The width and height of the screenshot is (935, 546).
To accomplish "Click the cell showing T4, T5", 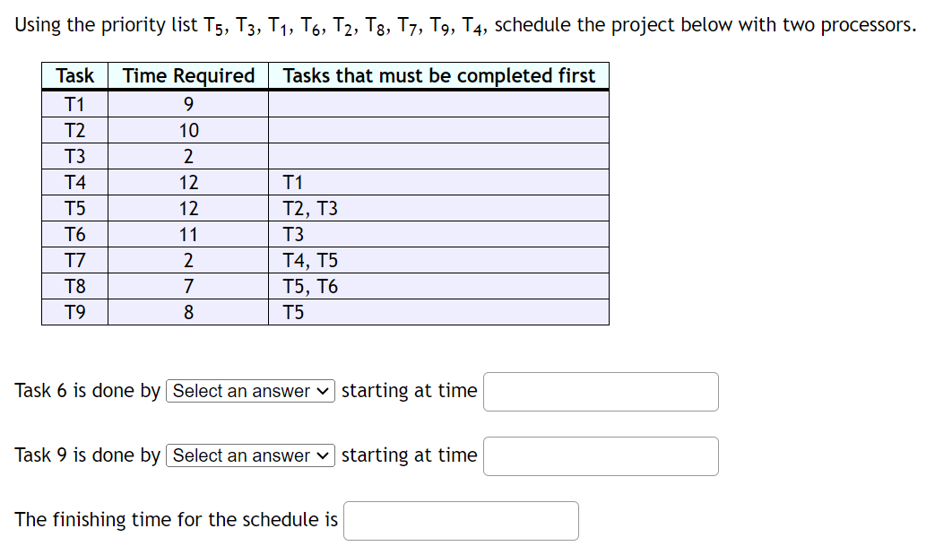I will [x=301, y=260].
